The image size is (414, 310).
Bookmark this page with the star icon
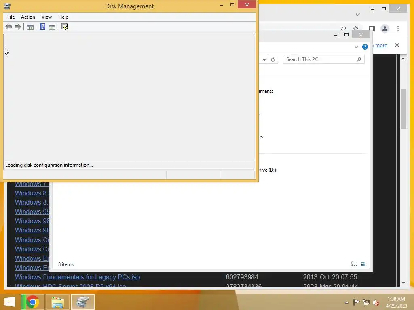click(x=356, y=28)
